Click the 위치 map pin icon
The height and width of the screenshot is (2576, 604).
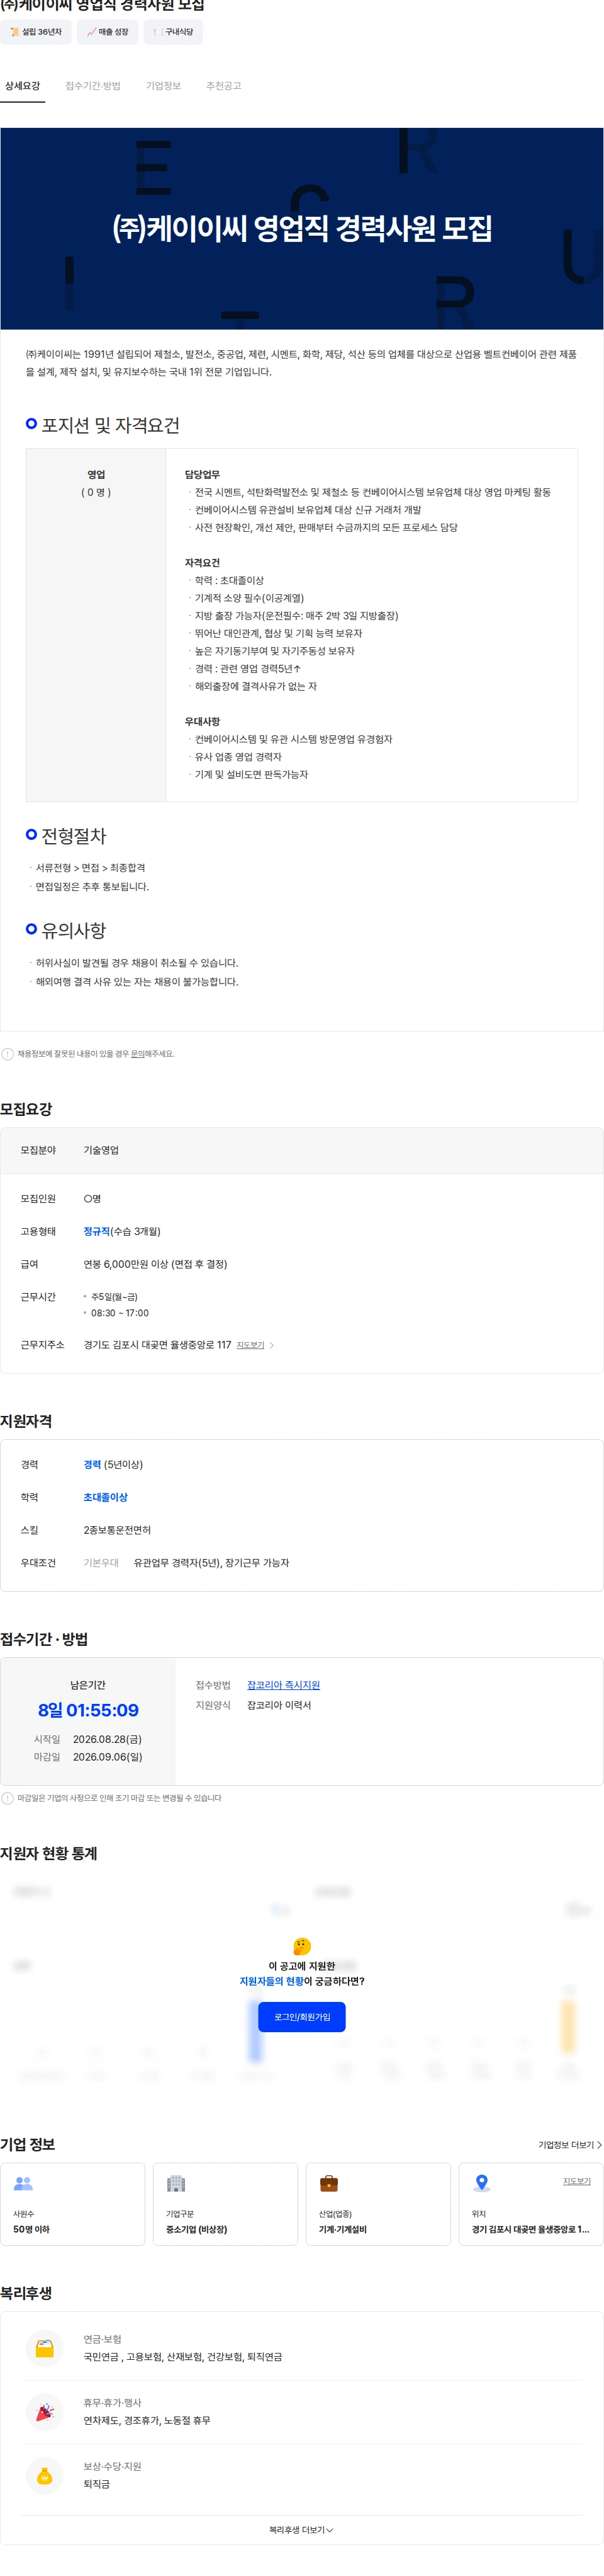(482, 2183)
